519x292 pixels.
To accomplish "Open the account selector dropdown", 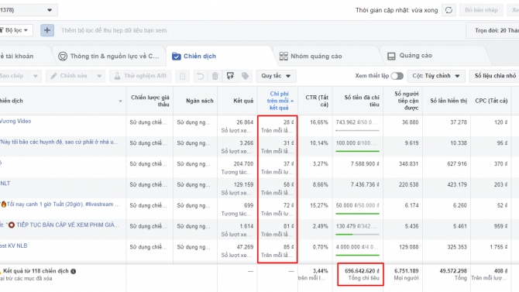I will coord(28,10).
